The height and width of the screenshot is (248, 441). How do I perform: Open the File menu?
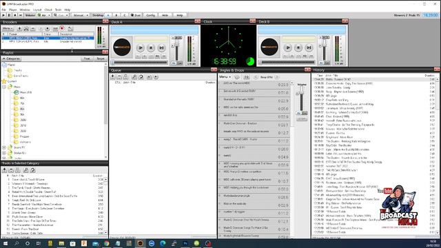pos(3,10)
